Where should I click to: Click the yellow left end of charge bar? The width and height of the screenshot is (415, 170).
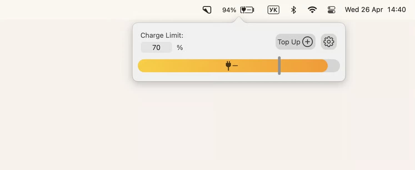[x=147, y=66]
